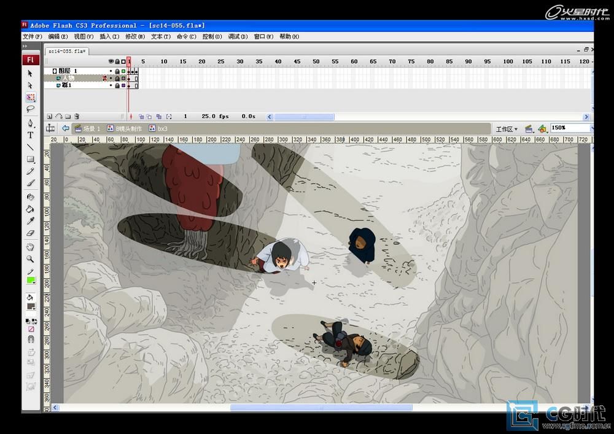Toggle the outline square of layer 图层 1
The image size is (614, 434).
123,71
